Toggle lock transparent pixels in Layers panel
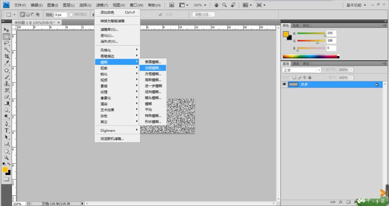This screenshot has width=389, height=206. tap(294, 78)
